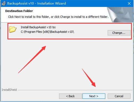Click the yellow destination folder icon
This screenshot has height=102, width=134.
coord(13,29)
